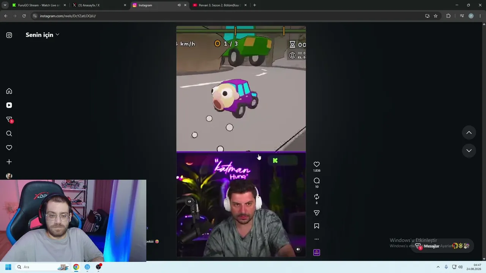Screen dimensions: 486x273
Task: Open Instagram search from the sidebar
Action: click(9, 133)
